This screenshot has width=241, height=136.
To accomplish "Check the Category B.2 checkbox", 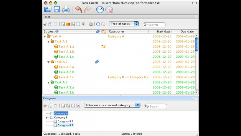I will tap(55, 125).
